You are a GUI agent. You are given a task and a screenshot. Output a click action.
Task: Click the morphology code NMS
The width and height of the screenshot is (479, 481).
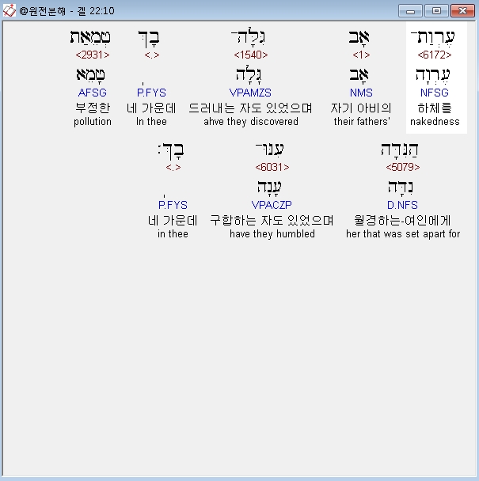pyautogui.click(x=361, y=93)
